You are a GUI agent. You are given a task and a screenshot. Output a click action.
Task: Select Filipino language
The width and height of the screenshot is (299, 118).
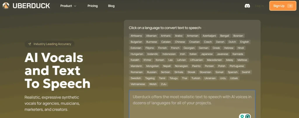pos(150,48)
